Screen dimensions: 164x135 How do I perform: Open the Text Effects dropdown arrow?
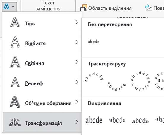pos(13,7)
